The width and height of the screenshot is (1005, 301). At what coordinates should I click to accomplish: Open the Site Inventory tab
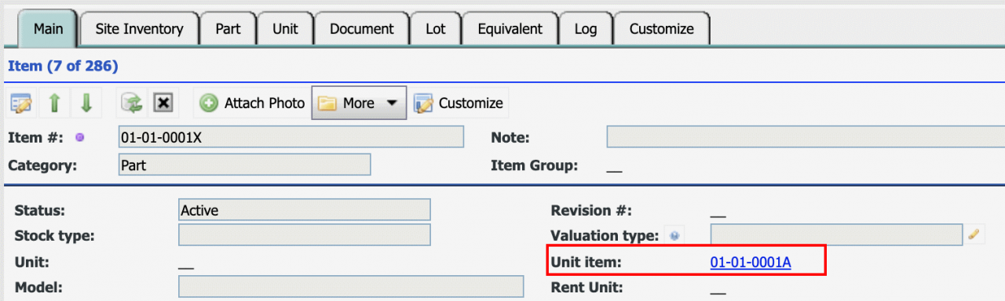point(139,29)
